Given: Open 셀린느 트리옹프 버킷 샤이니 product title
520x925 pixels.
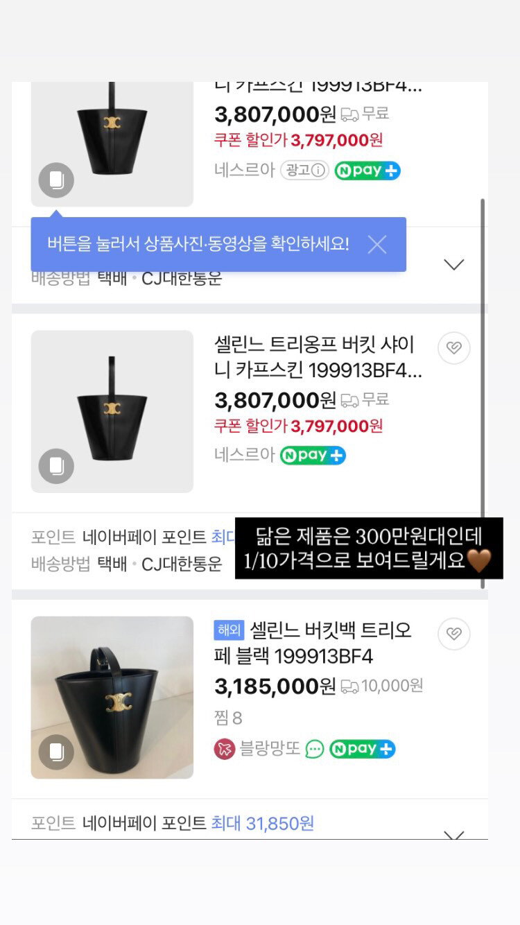Looking at the screenshot, I should click(x=318, y=357).
